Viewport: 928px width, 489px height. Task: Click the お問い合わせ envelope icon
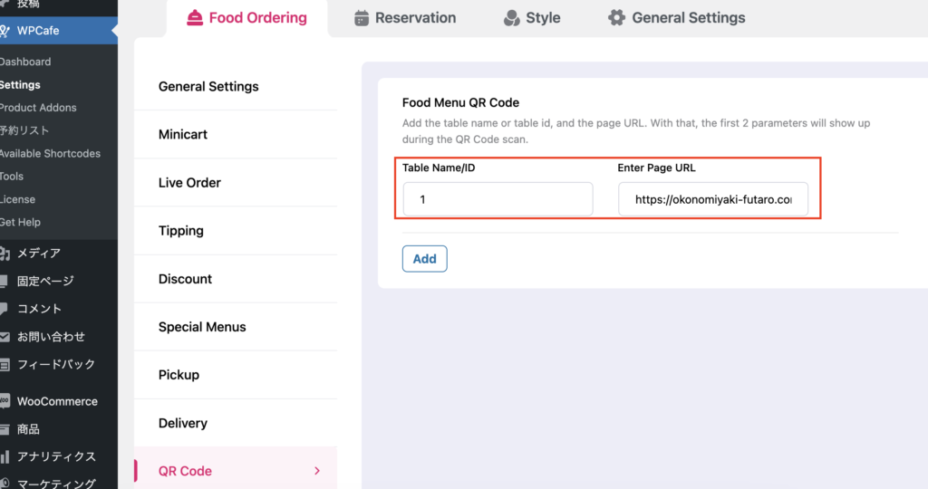point(5,337)
